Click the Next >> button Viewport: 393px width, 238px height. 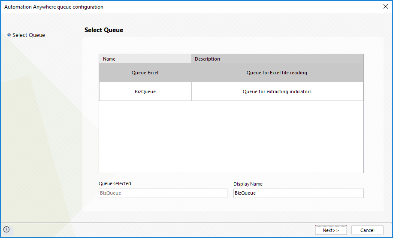point(331,230)
